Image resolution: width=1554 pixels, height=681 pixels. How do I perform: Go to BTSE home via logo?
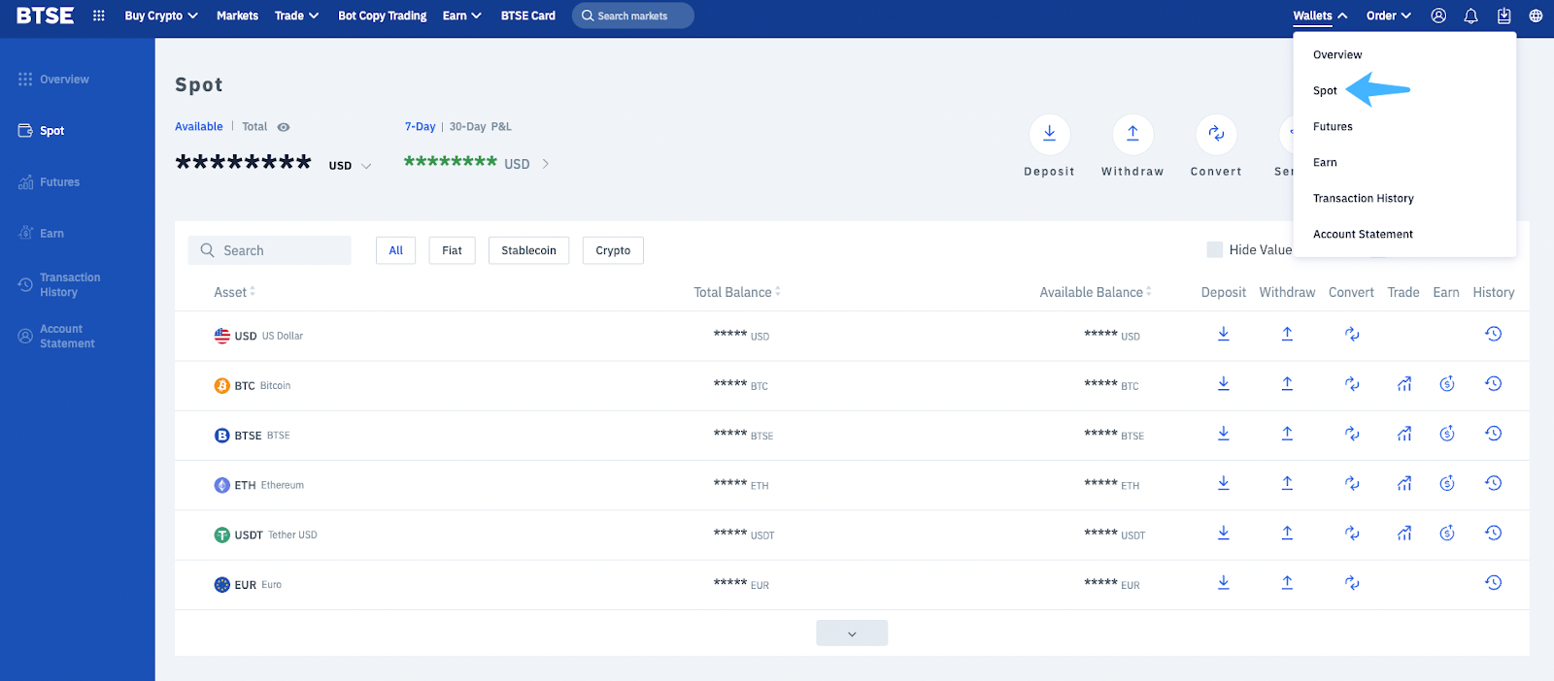point(45,16)
